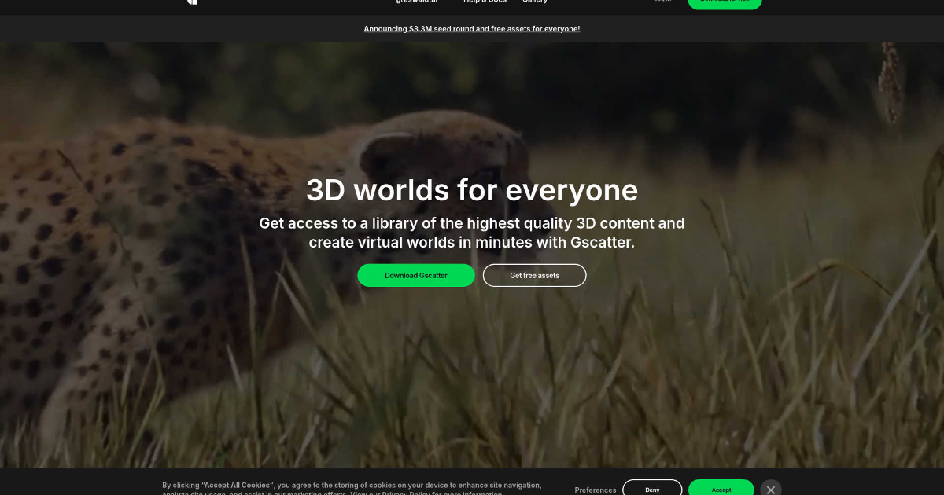Image resolution: width=944 pixels, height=495 pixels.
Task: Click the Log in link
Action: (x=662, y=2)
